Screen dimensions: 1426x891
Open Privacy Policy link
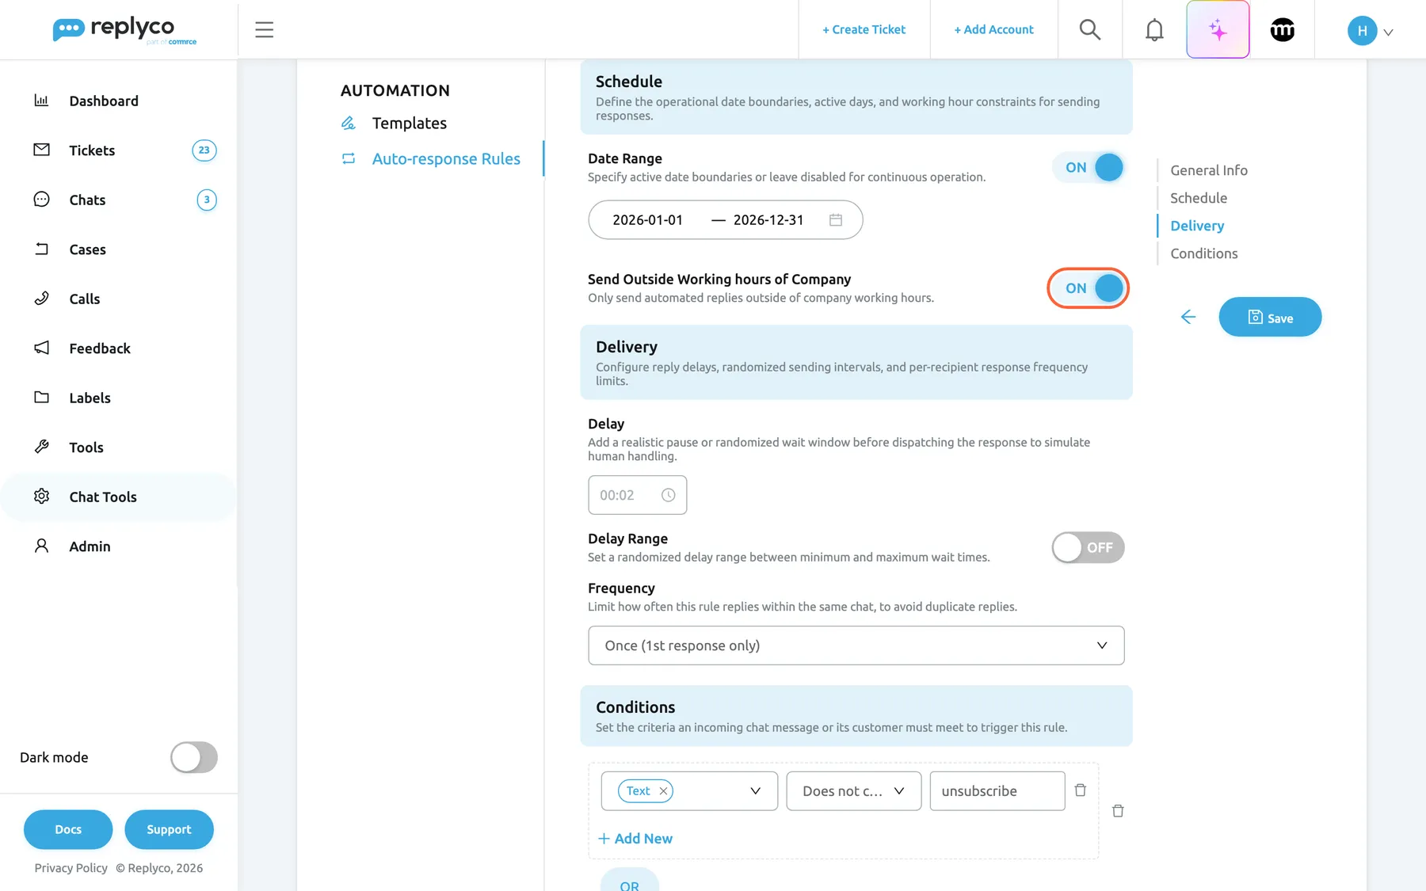point(71,868)
